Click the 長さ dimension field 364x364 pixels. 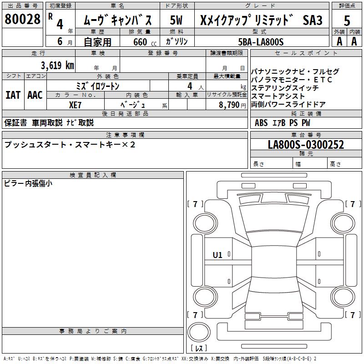point(272,163)
